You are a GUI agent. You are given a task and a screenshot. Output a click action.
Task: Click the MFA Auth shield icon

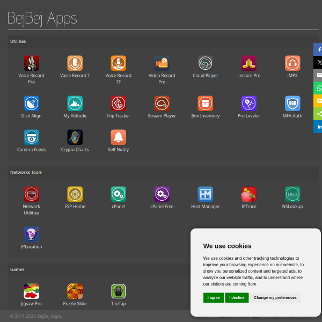[292, 103]
